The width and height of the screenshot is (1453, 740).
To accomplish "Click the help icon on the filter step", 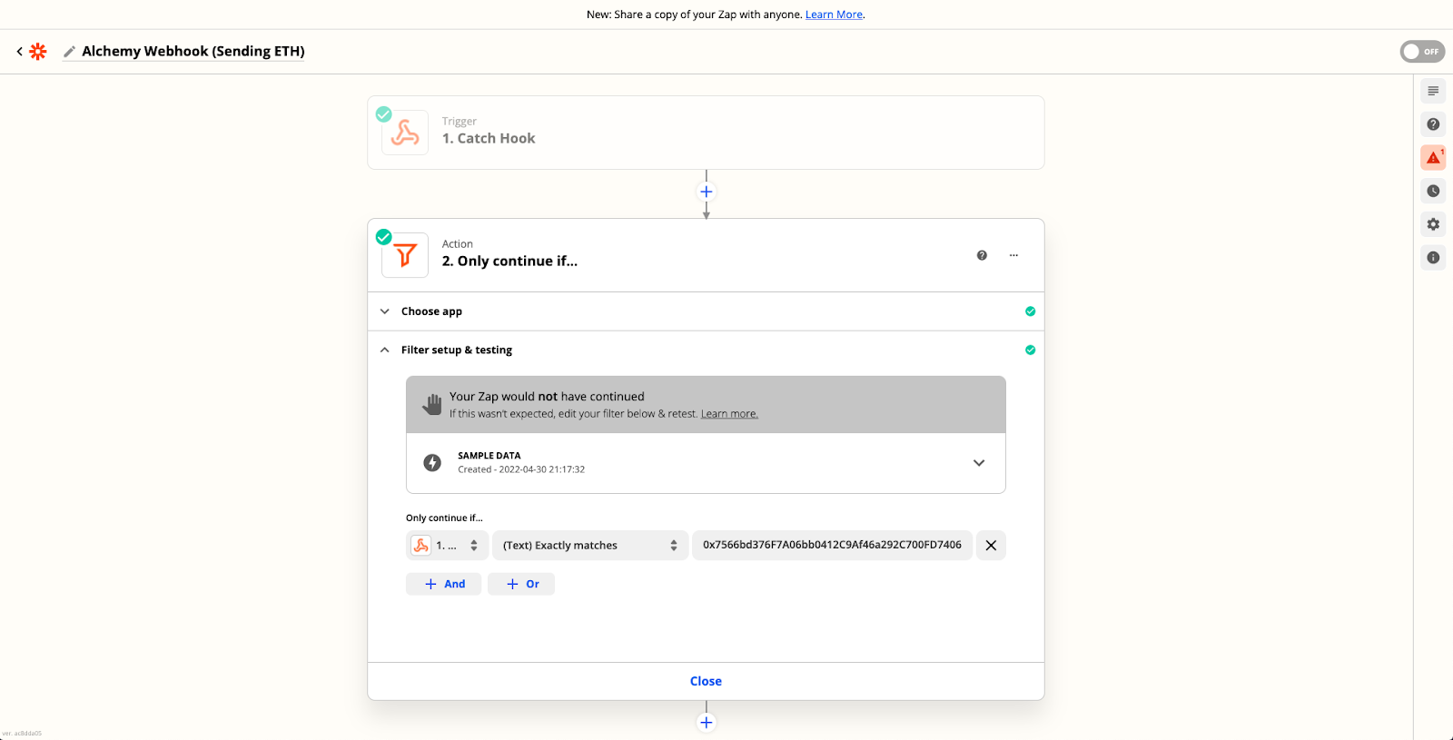I will [982, 255].
